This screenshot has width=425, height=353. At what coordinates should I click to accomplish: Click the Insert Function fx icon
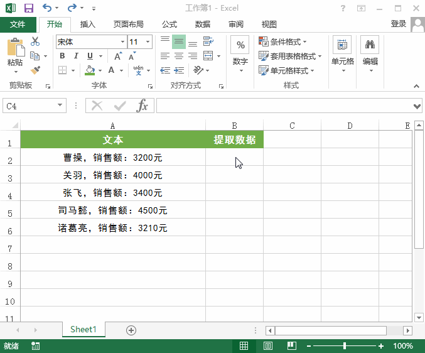(143, 106)
